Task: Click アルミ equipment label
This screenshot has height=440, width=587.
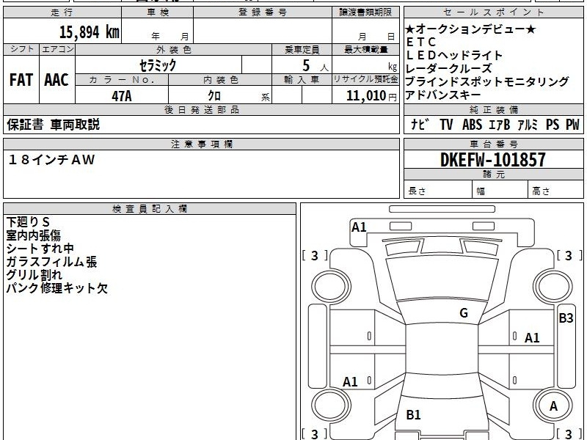Action: pos(528,125)
